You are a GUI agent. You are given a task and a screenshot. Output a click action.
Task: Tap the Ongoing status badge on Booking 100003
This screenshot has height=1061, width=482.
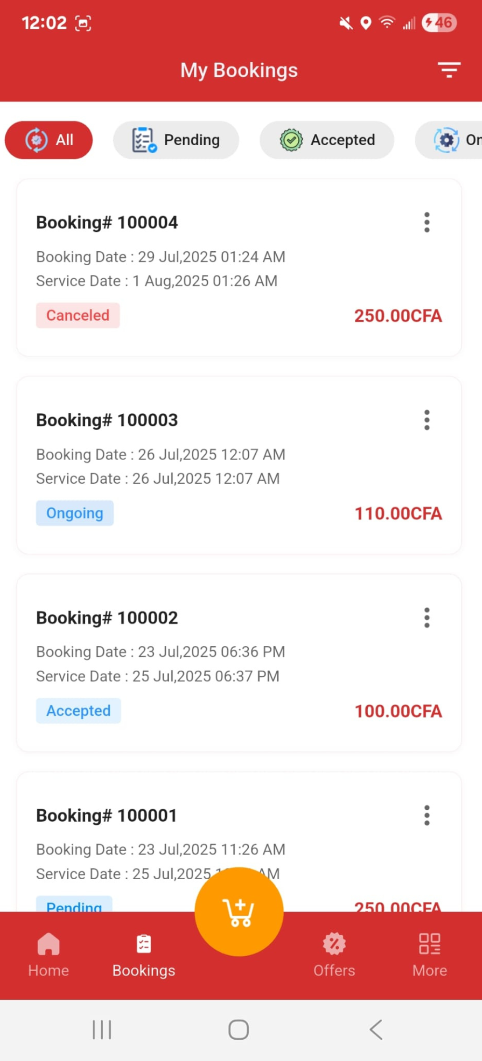(x=75, y=513)
